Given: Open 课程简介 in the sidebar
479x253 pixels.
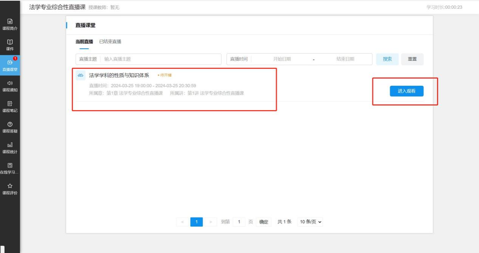Looking at the screenshot, I should point(10,22).
